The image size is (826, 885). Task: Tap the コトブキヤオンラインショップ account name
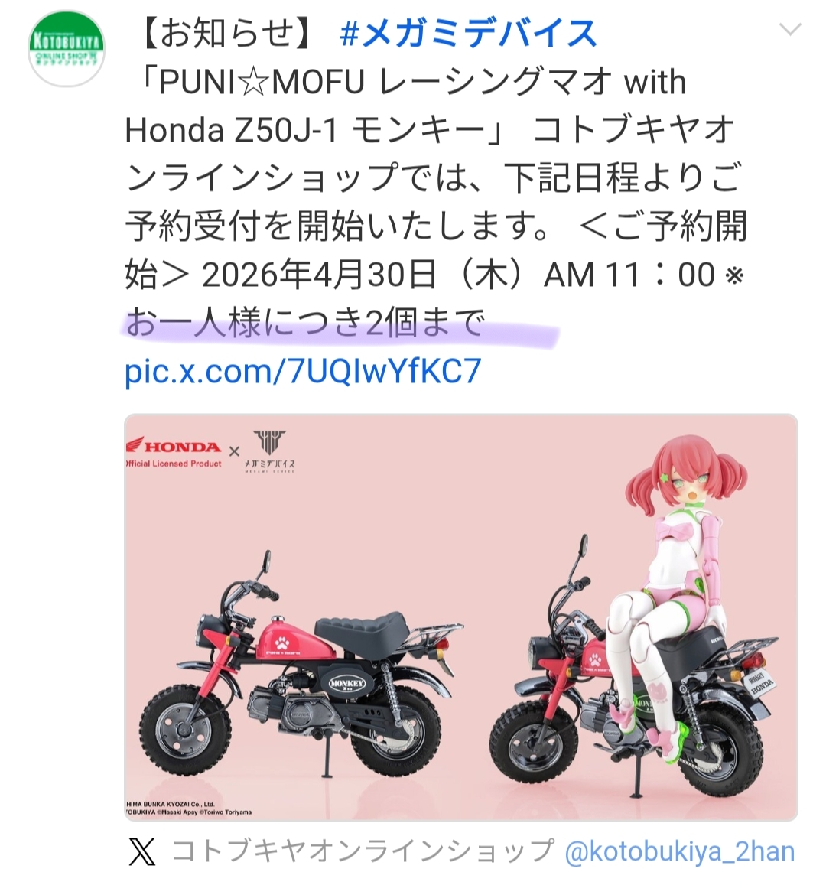(x=363, y=851)
